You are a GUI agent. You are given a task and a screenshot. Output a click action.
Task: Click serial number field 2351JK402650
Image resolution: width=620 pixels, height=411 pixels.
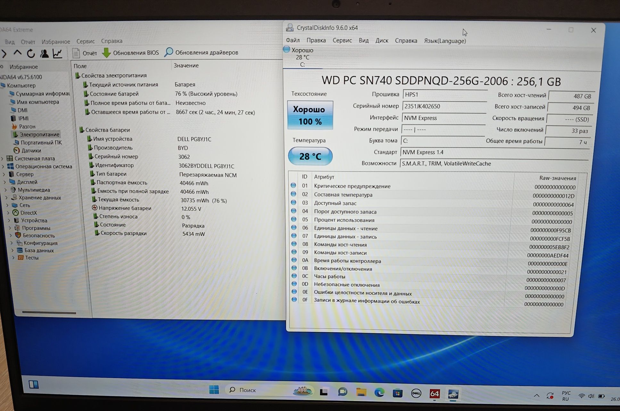point(444,106)
